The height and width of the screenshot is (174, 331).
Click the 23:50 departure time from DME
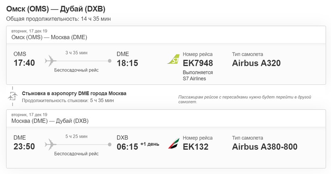(x=24, y=147)
